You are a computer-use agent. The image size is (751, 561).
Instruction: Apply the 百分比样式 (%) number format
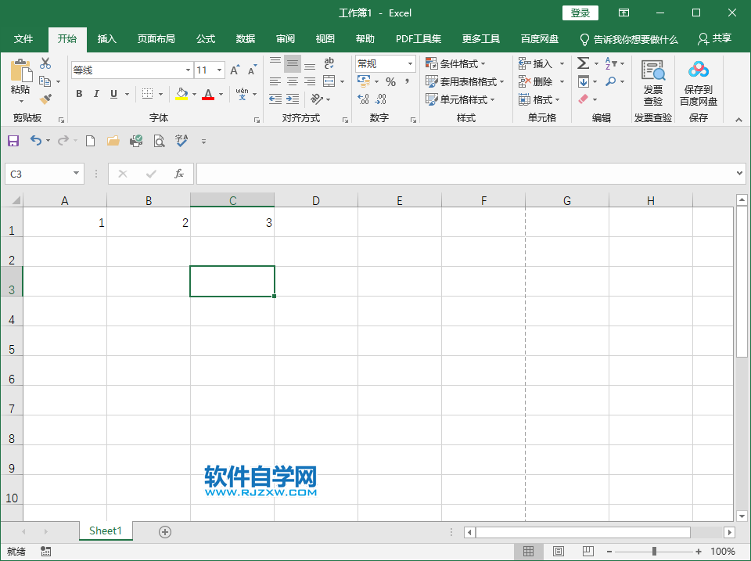click(391, 81)
